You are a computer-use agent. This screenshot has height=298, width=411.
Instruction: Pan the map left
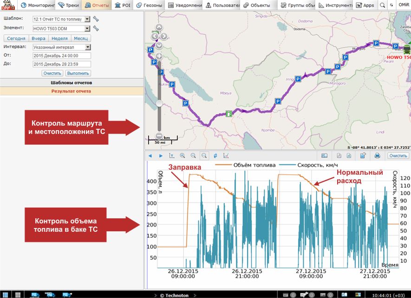click(x=155, y=36)
